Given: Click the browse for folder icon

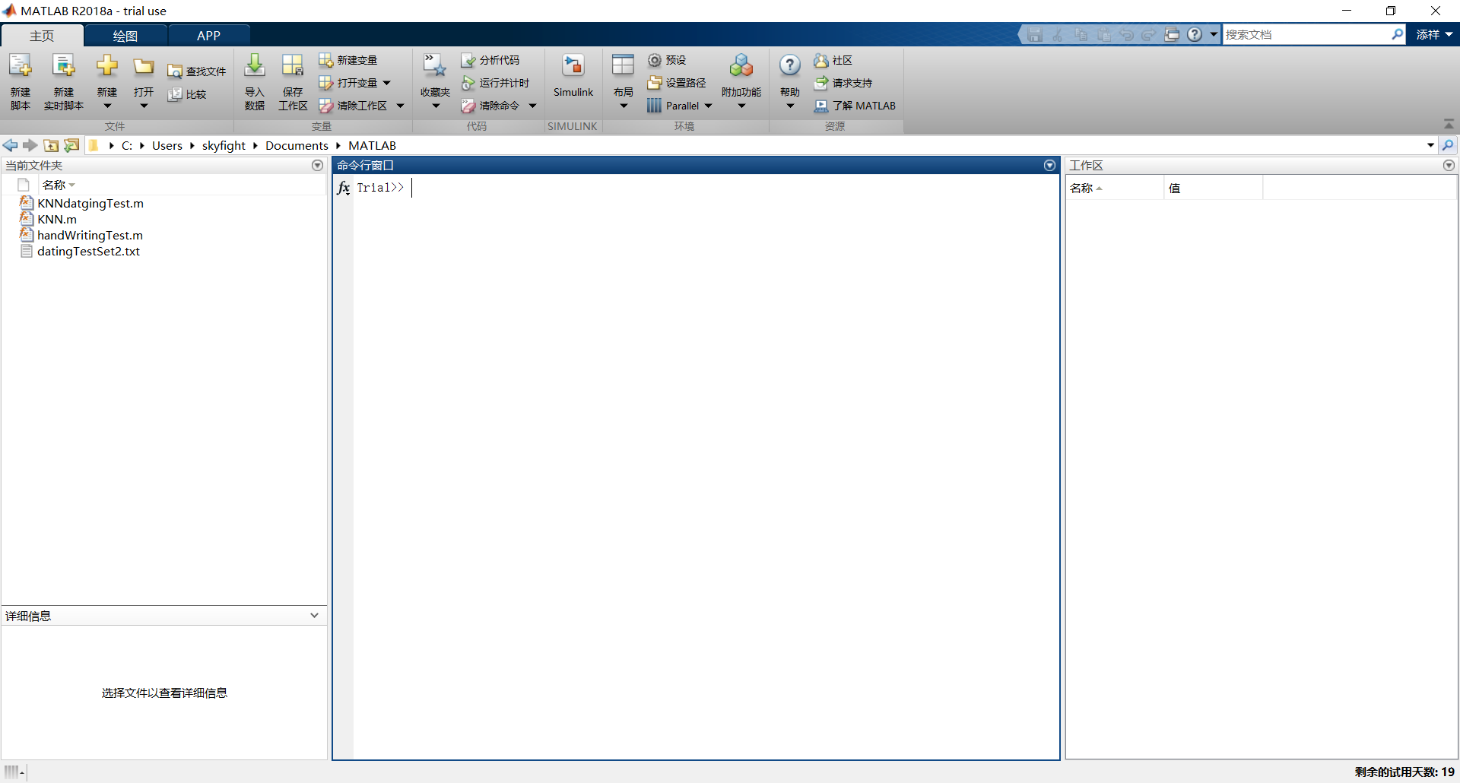Looking at the screenshot, I should pyautogui.click(x=71, y=145).
